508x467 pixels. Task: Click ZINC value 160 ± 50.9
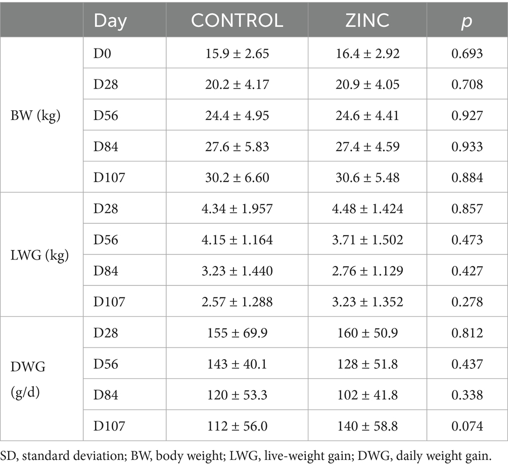point(367,333)
